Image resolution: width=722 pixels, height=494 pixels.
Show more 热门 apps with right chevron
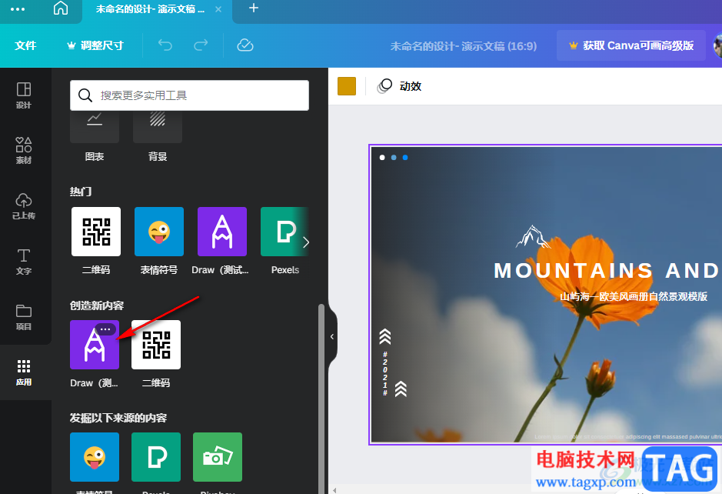click(x=306, y=242)
